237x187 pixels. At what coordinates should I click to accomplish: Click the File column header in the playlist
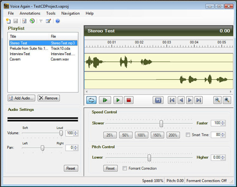click(64, 37)
